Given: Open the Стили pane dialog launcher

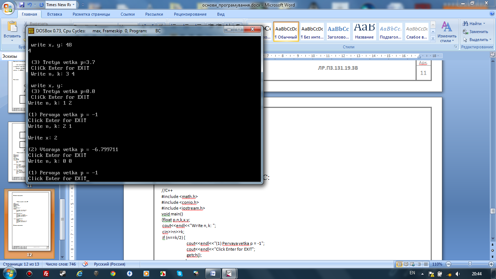Looking at the screenshot, I should pyautogui.click(x=456, y=47).
